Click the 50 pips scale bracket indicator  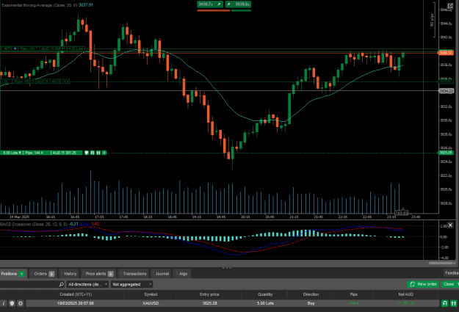pyautogui.click(x=433, y=20)
